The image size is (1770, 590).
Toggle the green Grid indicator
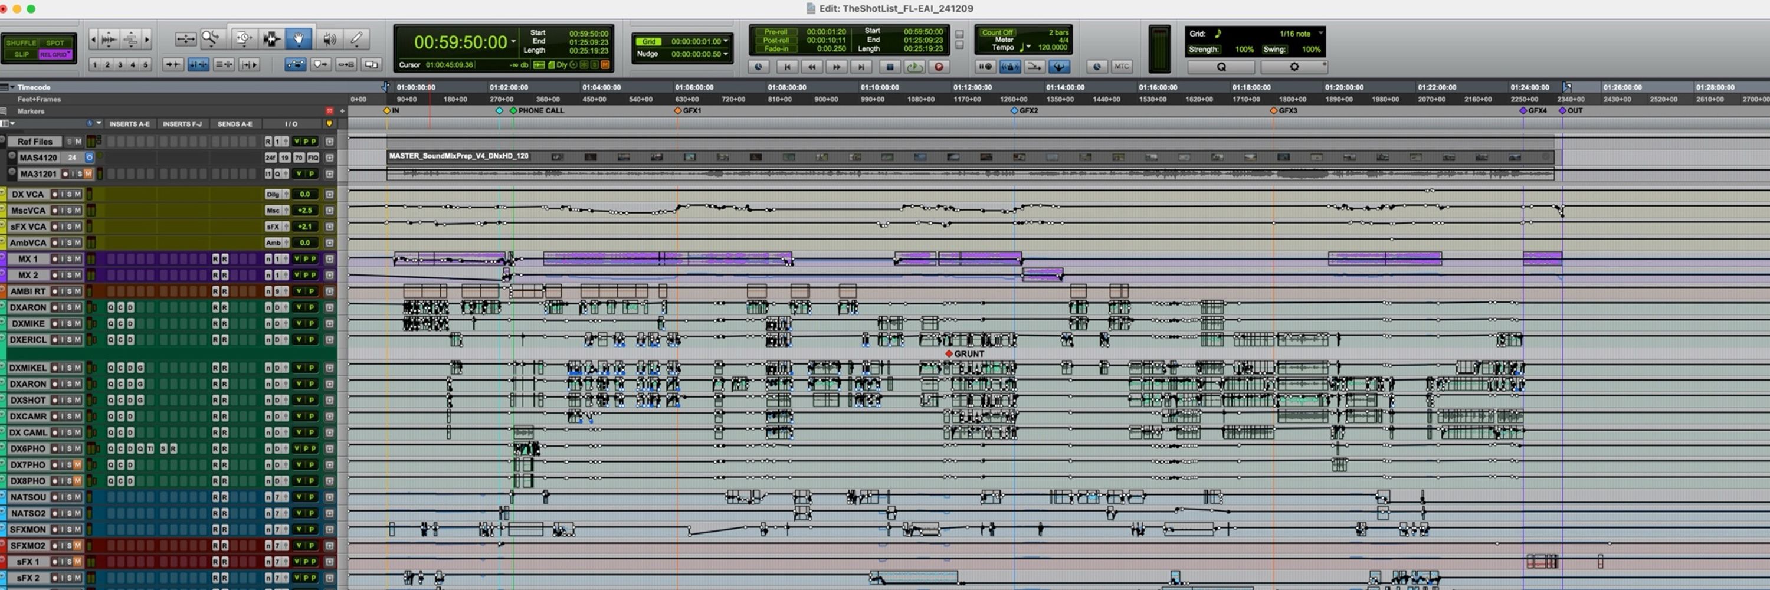point(650,42)
